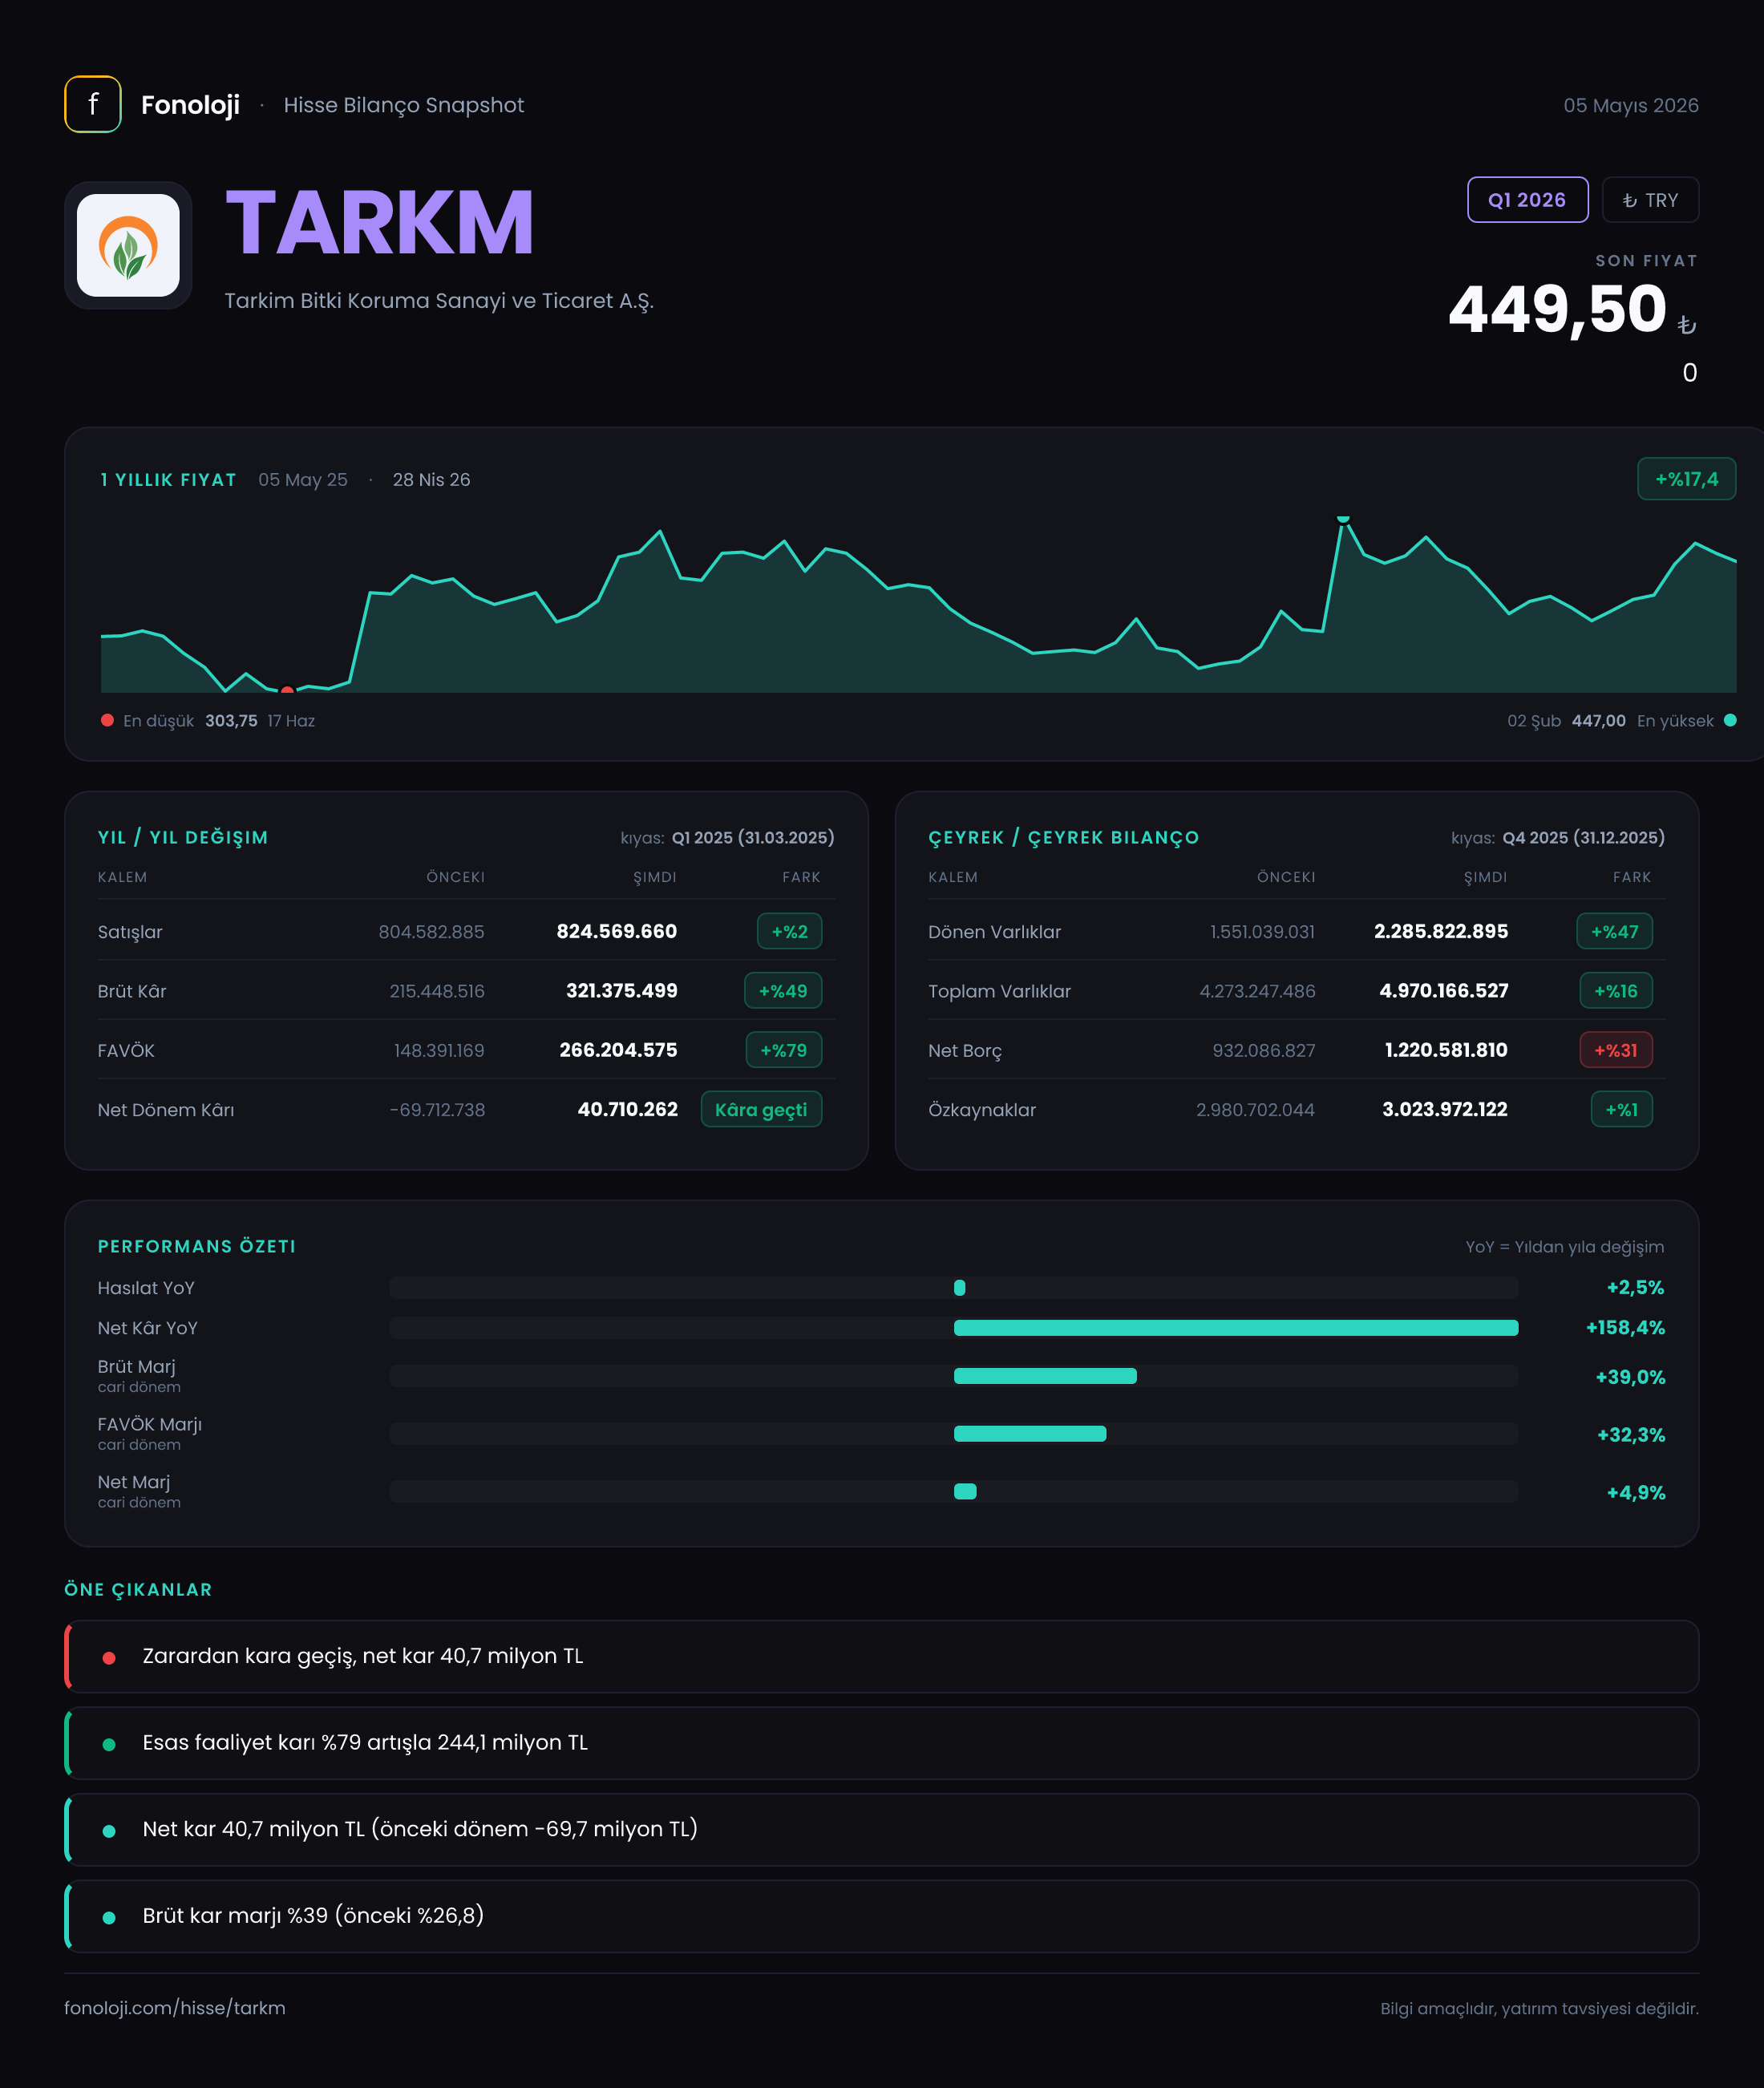
Task: Click the Net Marj progress bar
Action: pos(954,1492)
